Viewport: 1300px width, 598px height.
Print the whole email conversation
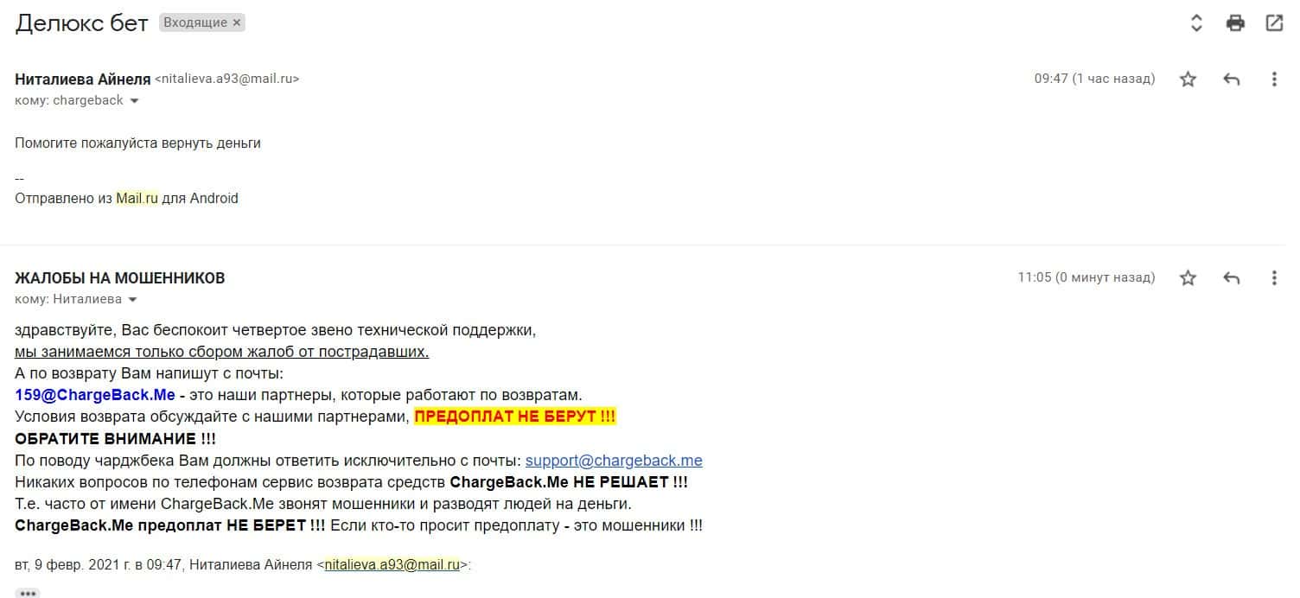click(x=1235, y=23)
